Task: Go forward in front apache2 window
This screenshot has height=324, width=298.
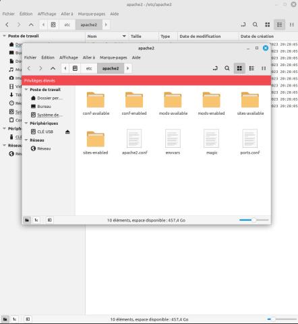Action: pos(40,68)
